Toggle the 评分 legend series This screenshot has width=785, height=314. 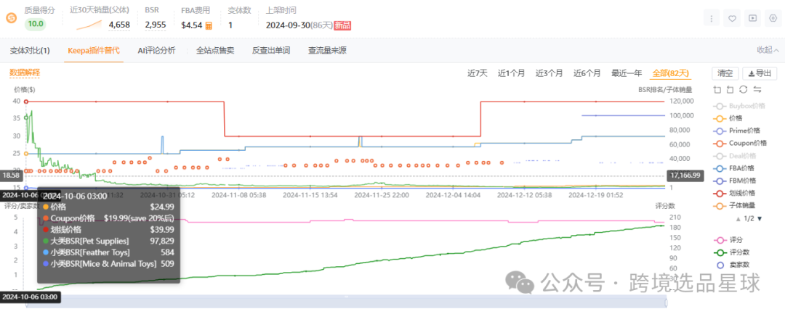[728, 240]
